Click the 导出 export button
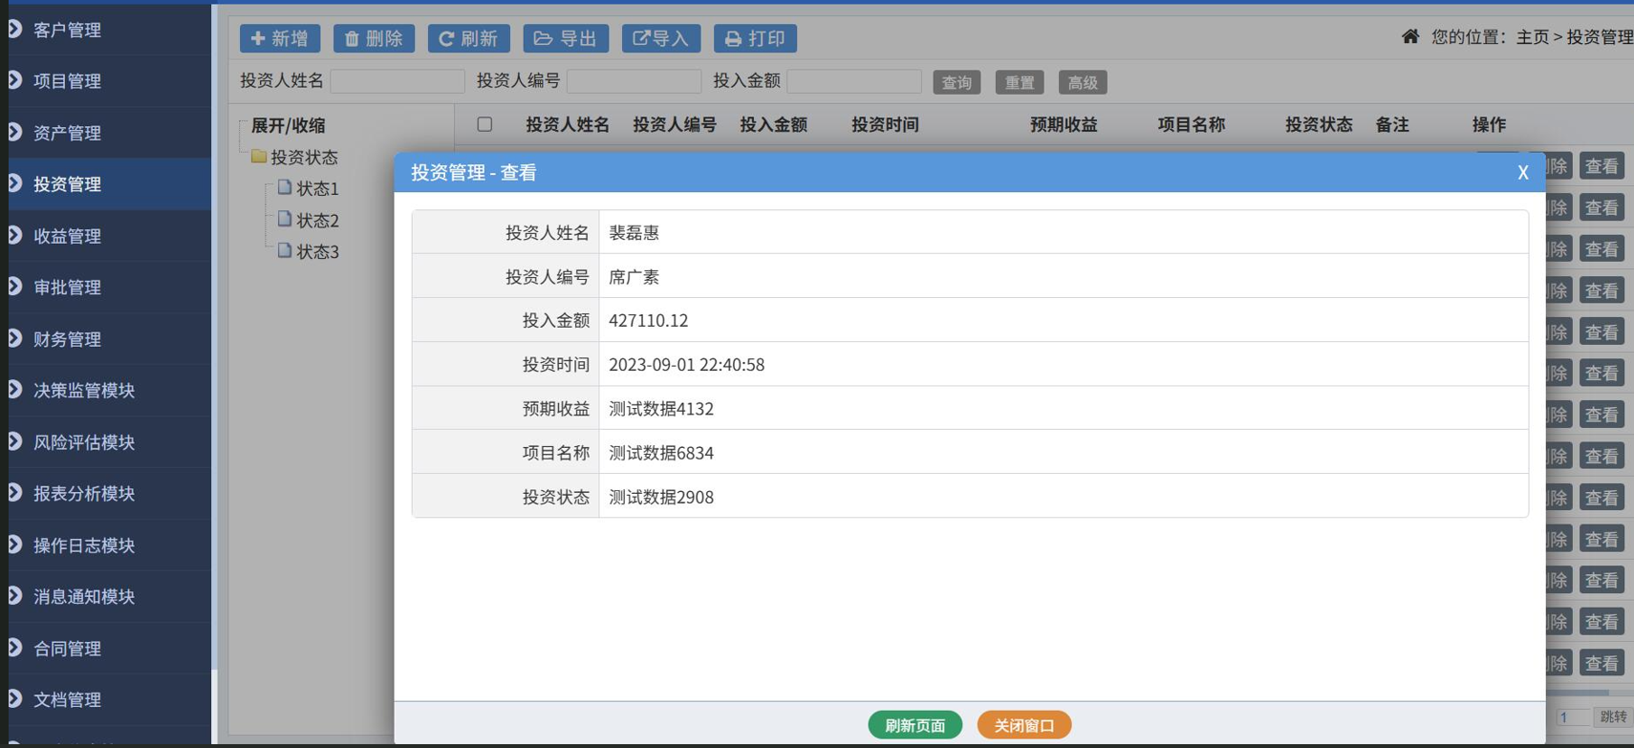The image size is (1634, 748). [x=566, y=38]
